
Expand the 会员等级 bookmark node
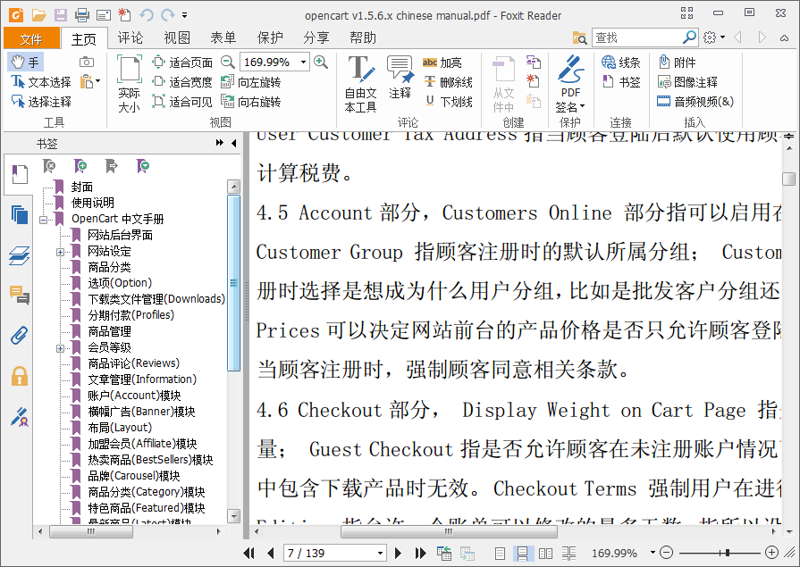[60, 348]
